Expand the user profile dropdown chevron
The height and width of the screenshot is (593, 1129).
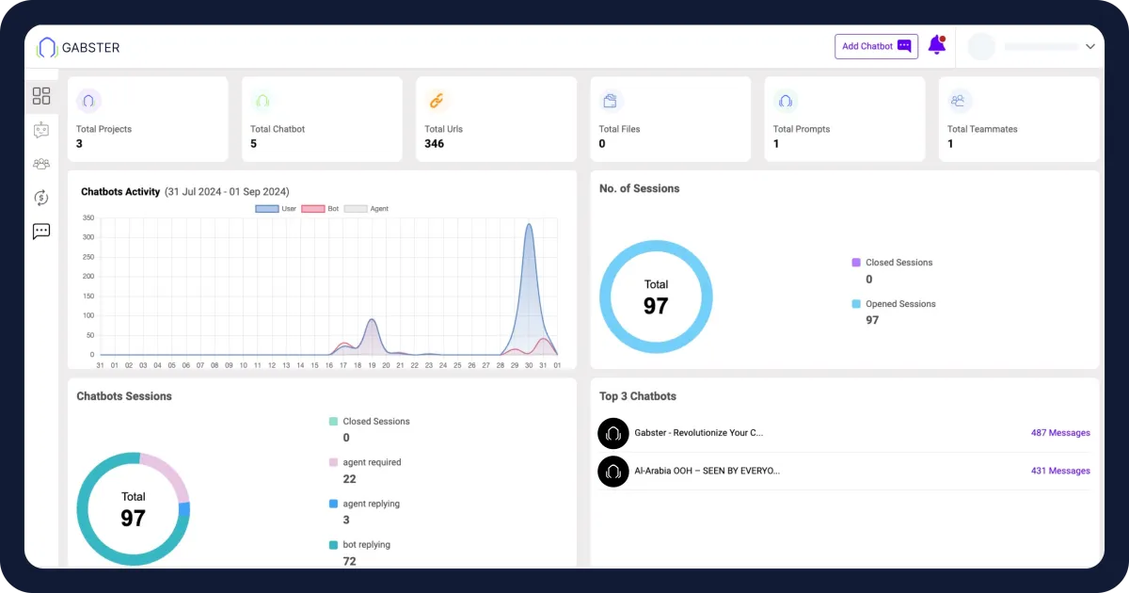[1090, 46]
